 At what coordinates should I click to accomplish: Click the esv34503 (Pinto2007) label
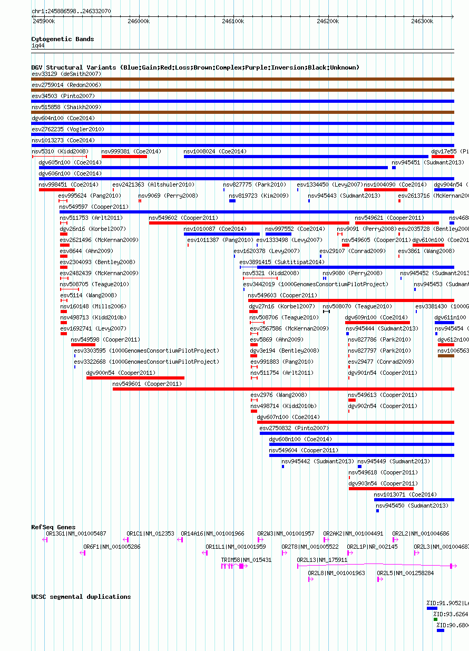[63, 96]
